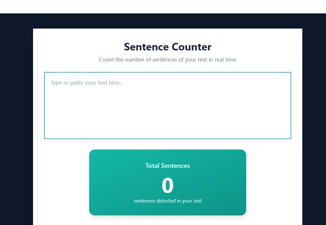This screenshot has height=225, width=326.
Task: Click the center of the text entry box
Action: coord(168,105)
